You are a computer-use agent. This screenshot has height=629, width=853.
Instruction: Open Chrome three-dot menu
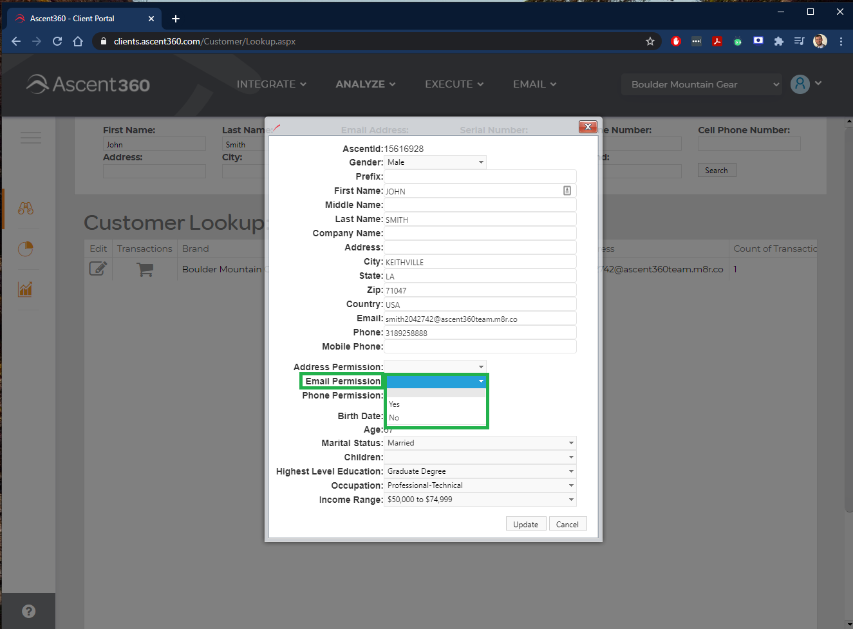(841, 41)
